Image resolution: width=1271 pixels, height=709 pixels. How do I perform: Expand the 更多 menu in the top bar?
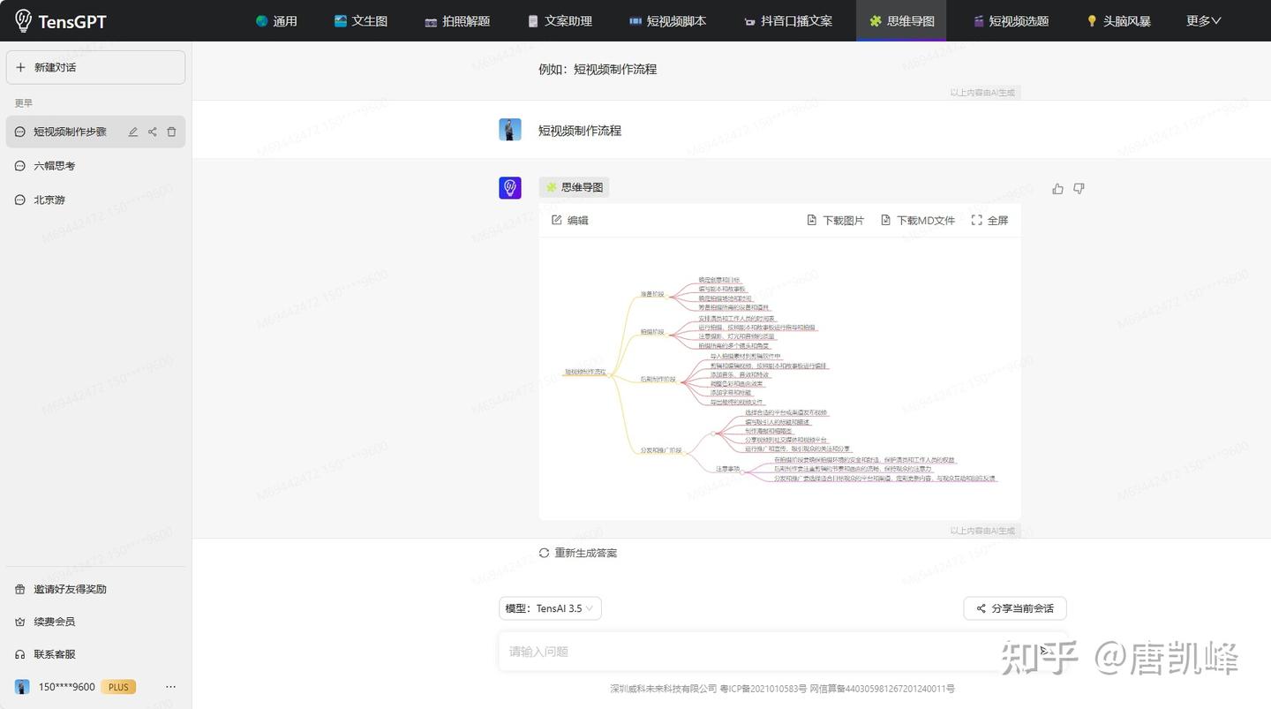click(x=1204, y=20)
